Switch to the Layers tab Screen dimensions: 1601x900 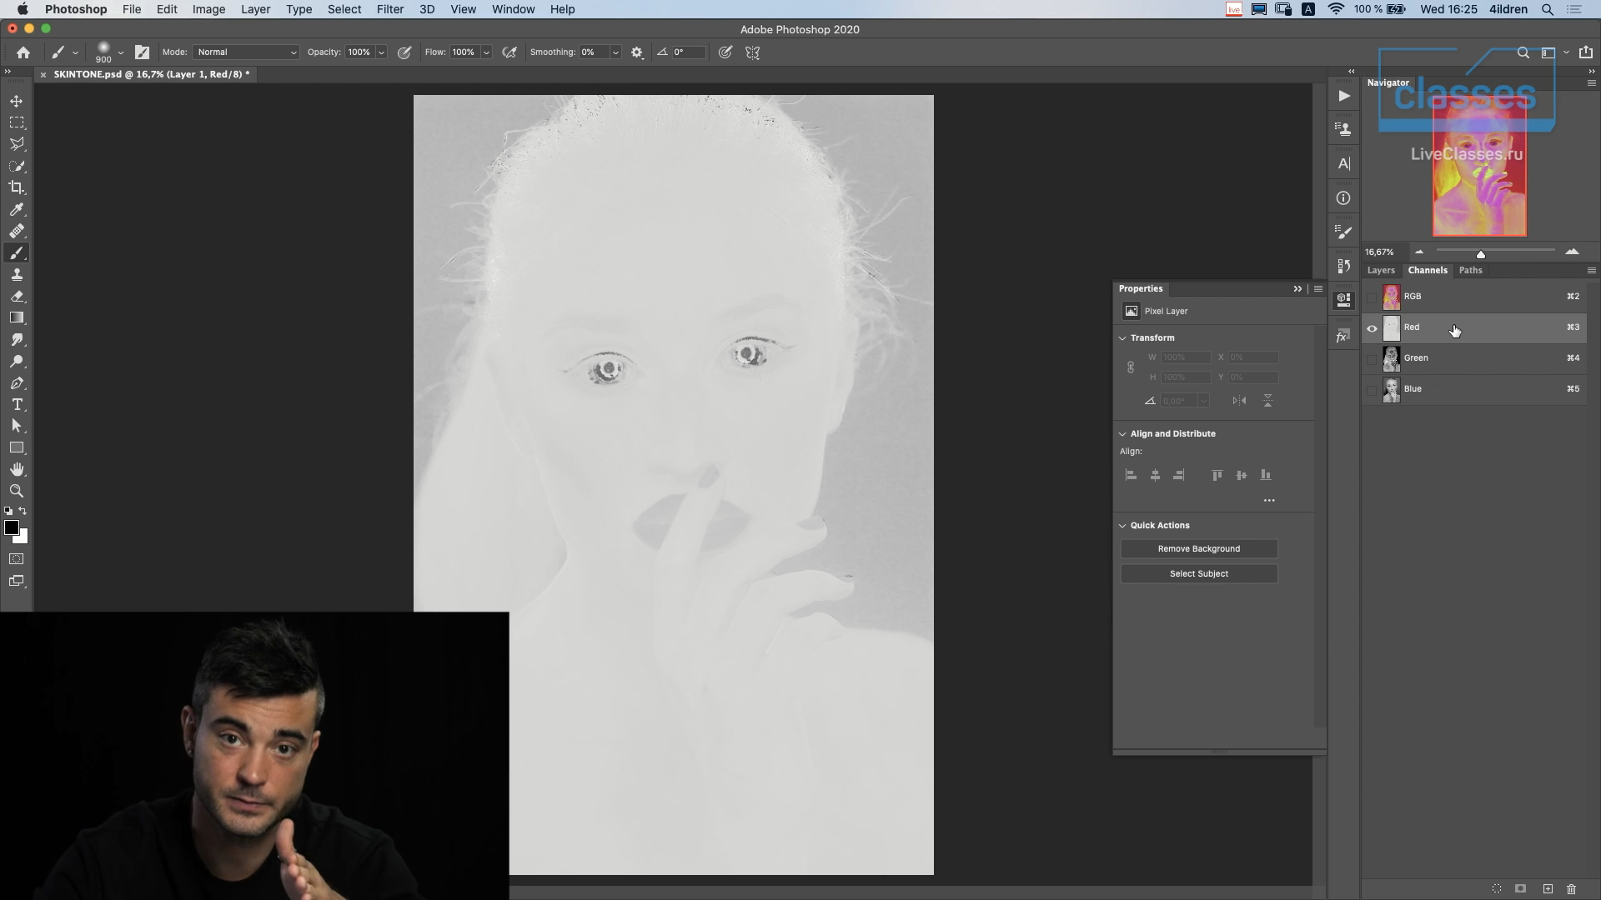[x=1381, y=271]
